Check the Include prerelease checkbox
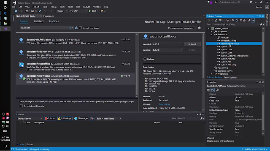Viewport: 270px width, 151px height. click(81, 28)
